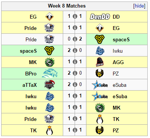Image resolution: width=150 pixels, height=138 pixels.
Task: Click lwku logo in the eSuba row
Action: [x=49, y=96]
